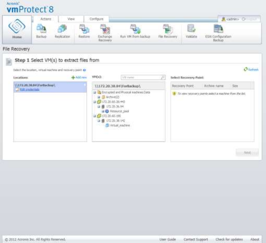This screenshot has height=243, width=266.
Task: Click the search magnifier icon in VM name
Action: click(162, 78)
